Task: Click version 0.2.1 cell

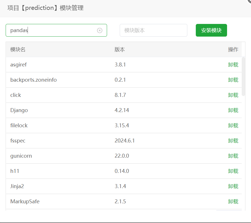Action: pos(120,80)
